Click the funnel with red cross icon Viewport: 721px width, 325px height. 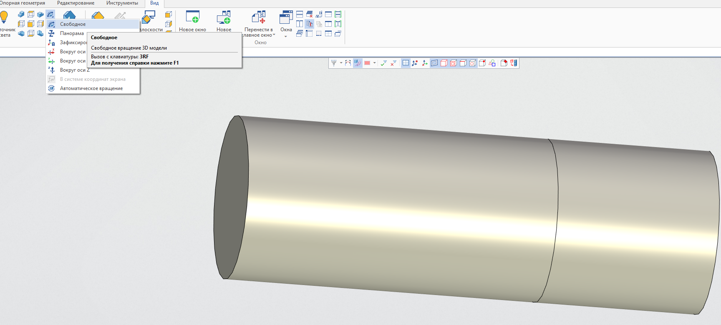point(393,63)
